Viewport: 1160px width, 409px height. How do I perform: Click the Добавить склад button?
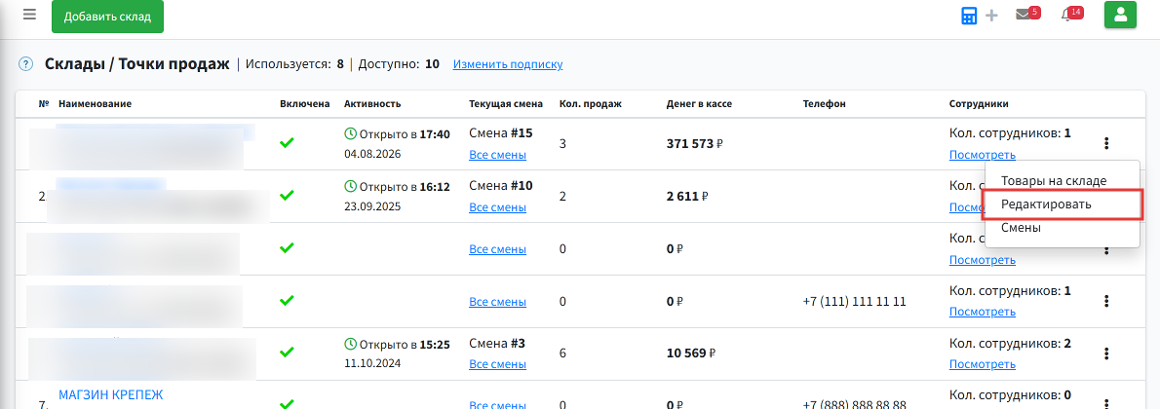click(107, 17)
